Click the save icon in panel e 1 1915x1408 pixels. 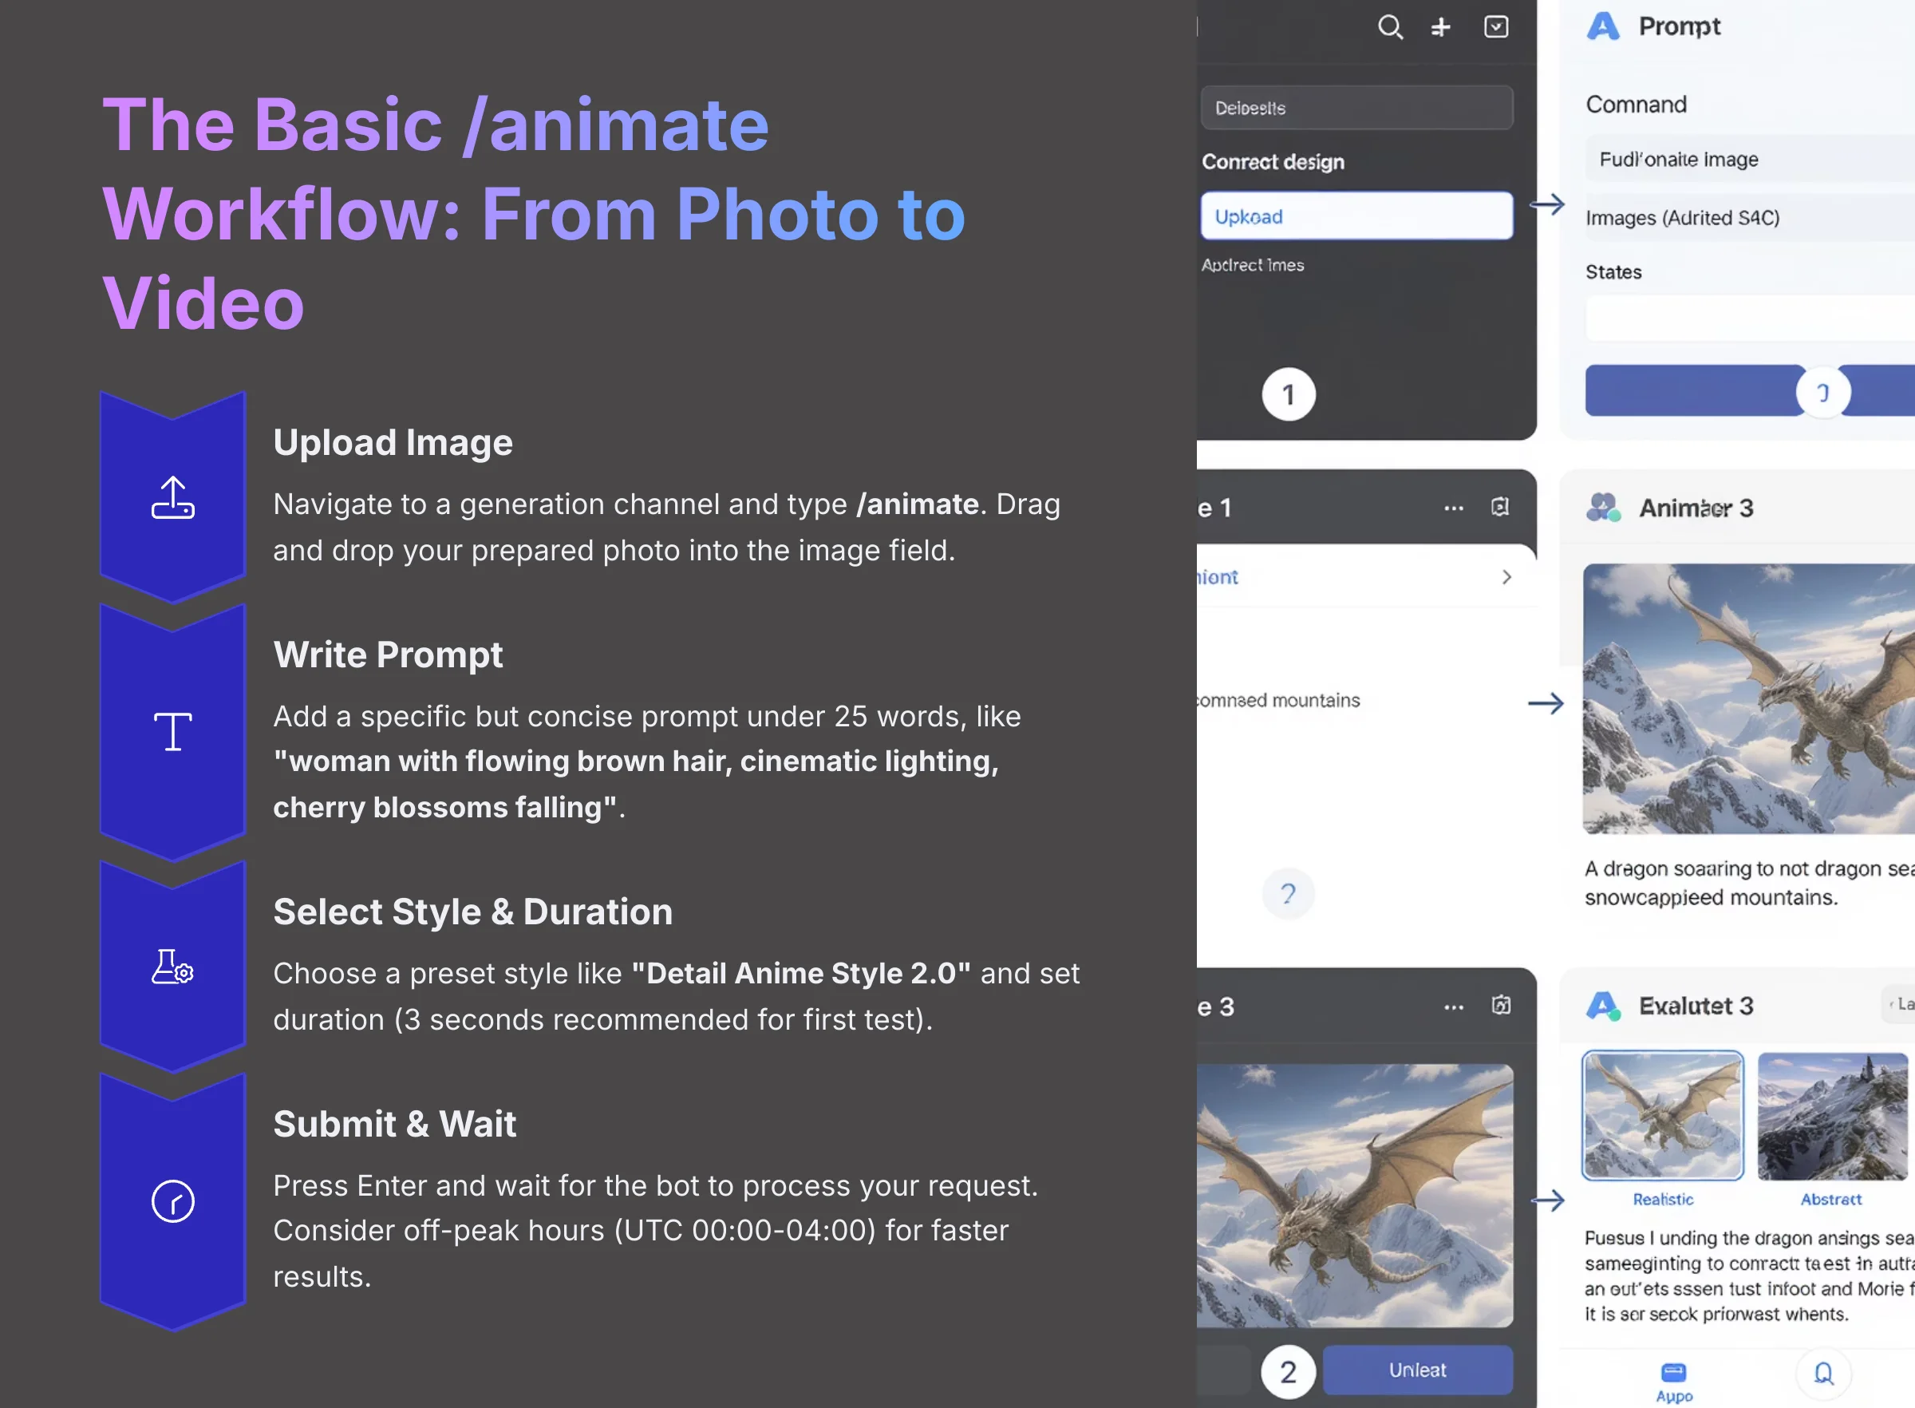click(x=1500, y=507)
